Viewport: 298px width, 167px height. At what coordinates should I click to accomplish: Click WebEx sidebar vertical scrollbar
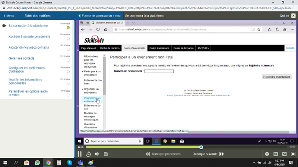pos(104,76)
